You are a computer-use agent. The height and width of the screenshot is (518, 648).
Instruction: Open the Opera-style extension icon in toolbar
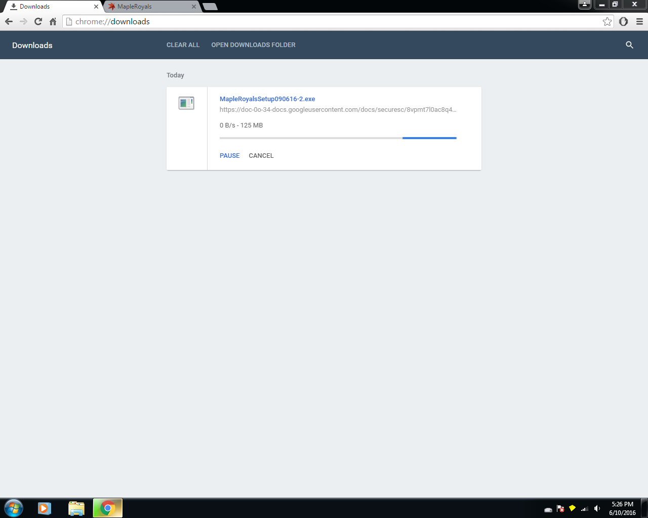(624, 21)
